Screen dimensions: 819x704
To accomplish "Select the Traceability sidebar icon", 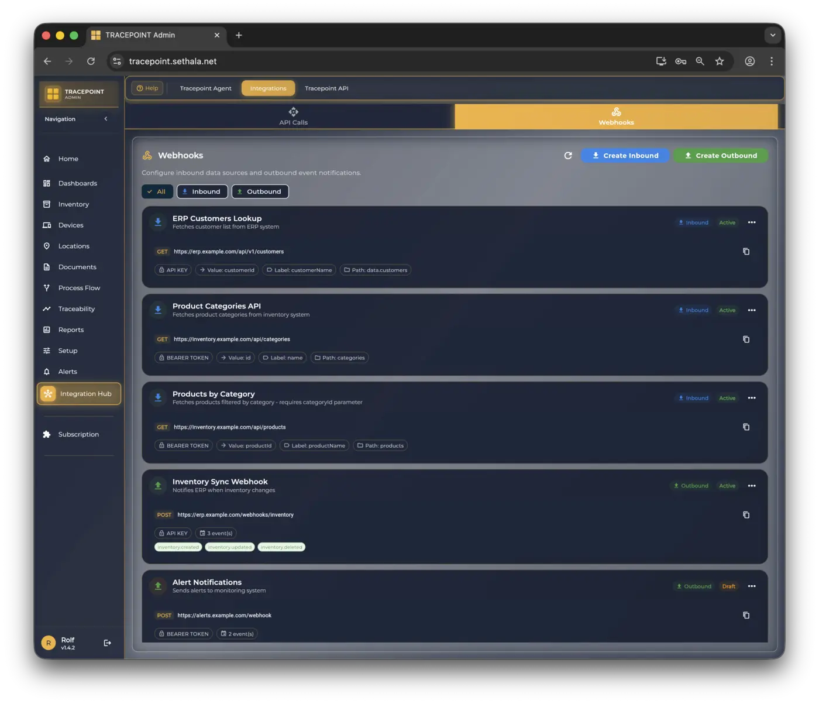I will coord(47,308).
